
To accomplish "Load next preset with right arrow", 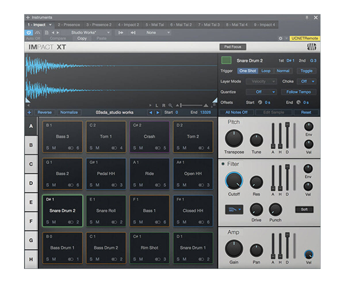I will tap(58, 33).
